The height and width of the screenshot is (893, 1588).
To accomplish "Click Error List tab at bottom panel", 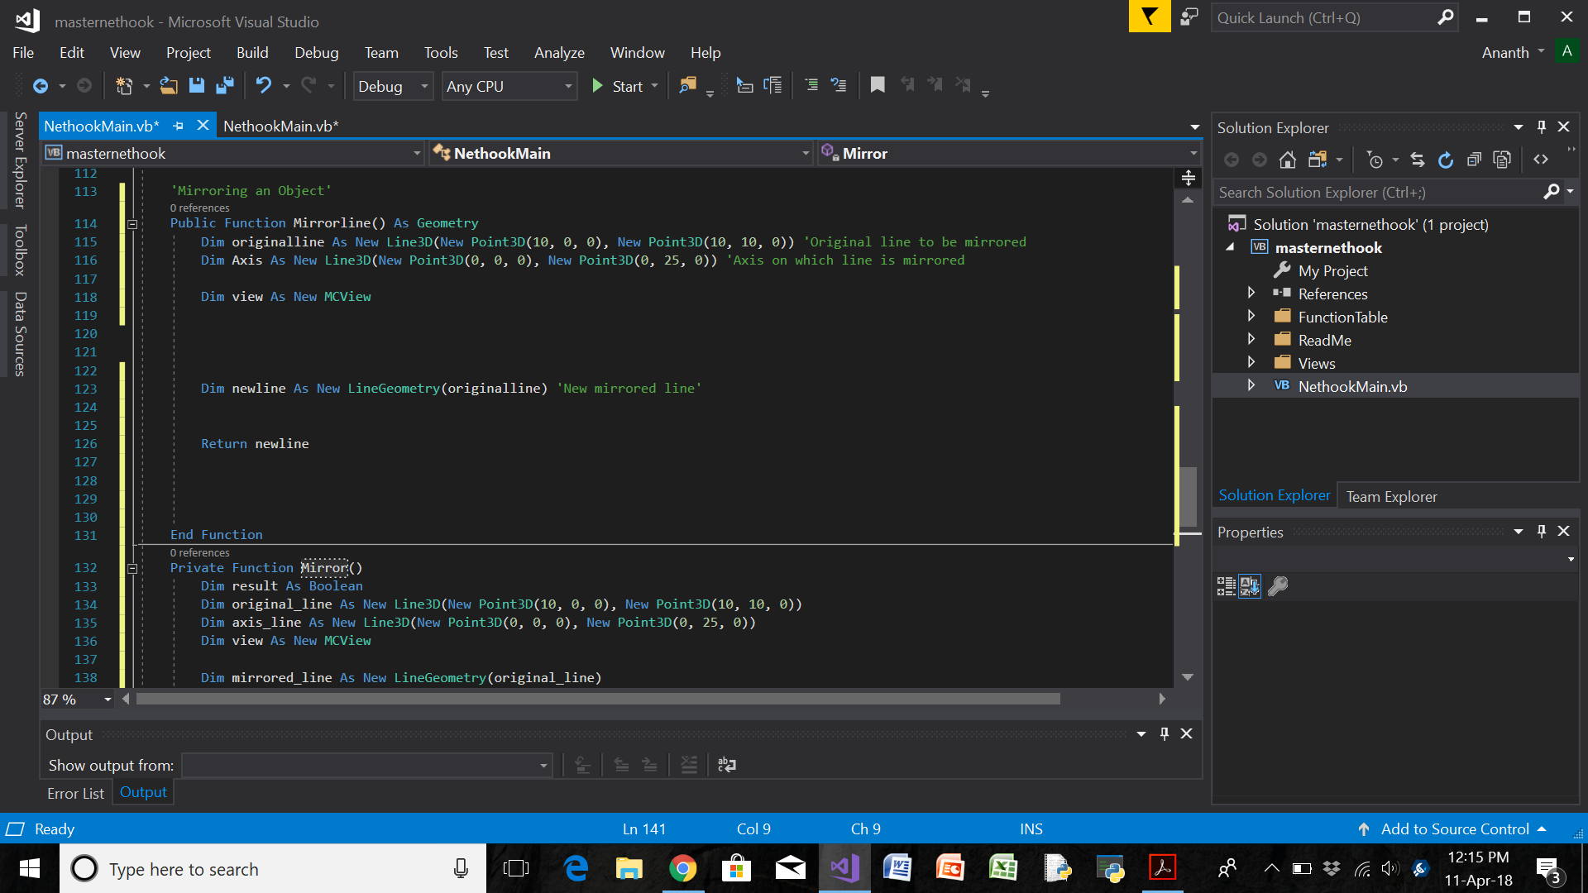I will coord(76,793).
